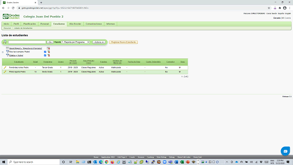Focus the student search text field

click(27, 42)
